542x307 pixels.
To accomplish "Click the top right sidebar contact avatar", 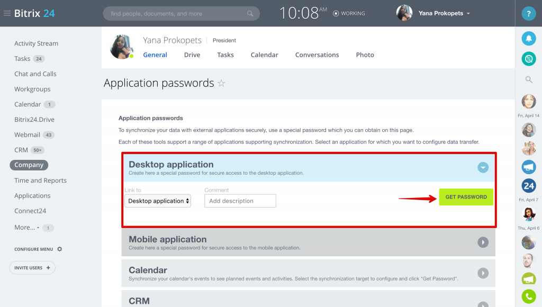I will click(529, 102).
